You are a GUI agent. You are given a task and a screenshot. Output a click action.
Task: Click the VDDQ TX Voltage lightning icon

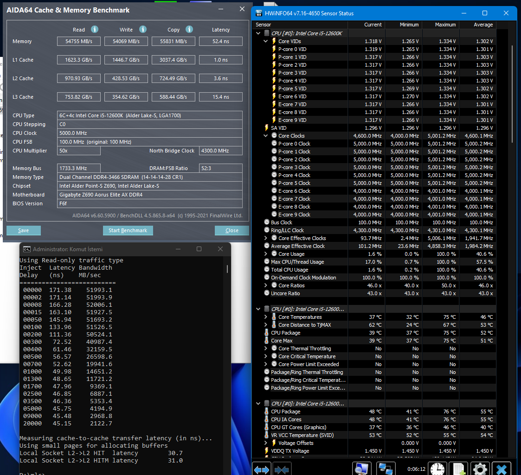tap(266, 451)
